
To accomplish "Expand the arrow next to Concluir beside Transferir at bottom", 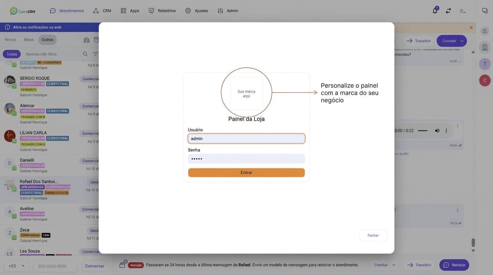I will (394, 265).
